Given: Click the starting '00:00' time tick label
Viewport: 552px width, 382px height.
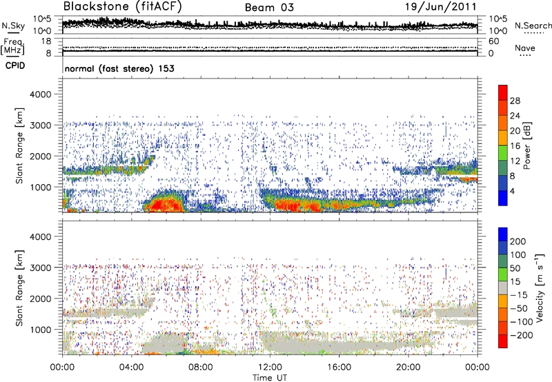Looking at the screenshot, I should (62, 368).
